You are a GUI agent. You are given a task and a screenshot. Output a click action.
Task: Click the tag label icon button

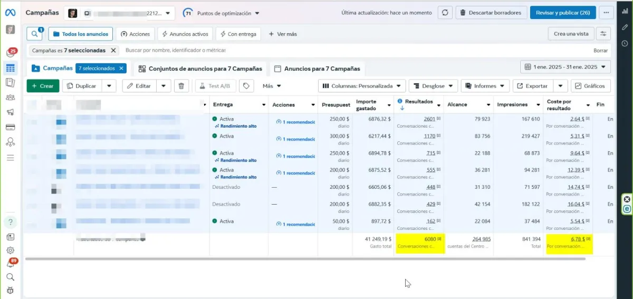246,86
